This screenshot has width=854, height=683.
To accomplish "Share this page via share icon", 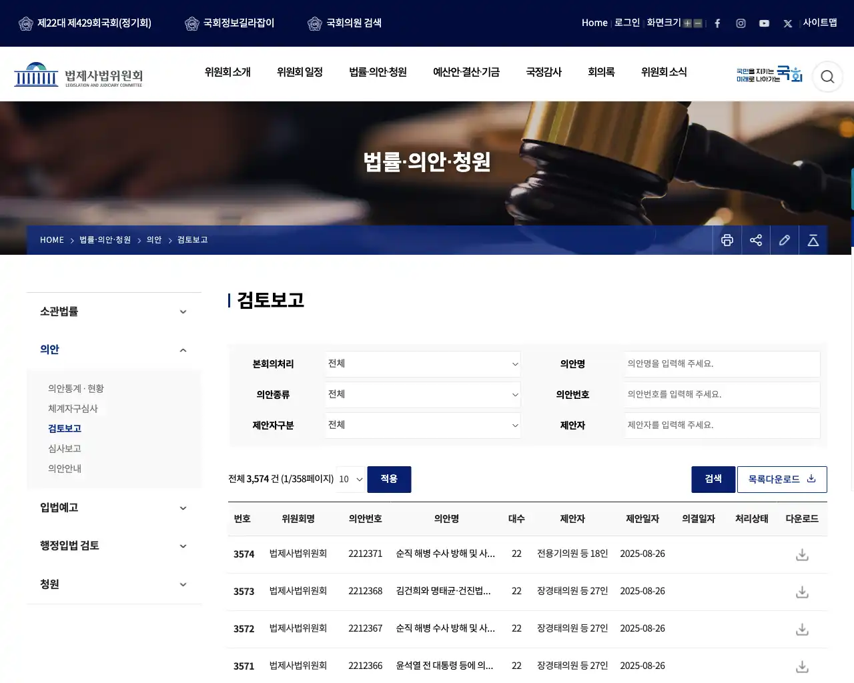I will click(x=756, y=240).
